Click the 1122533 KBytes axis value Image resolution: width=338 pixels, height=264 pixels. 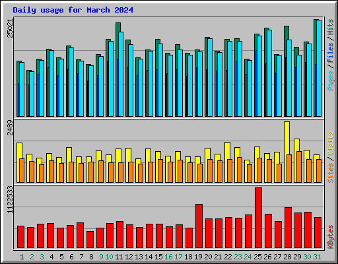pyautogui.click(x=11, y=200)
